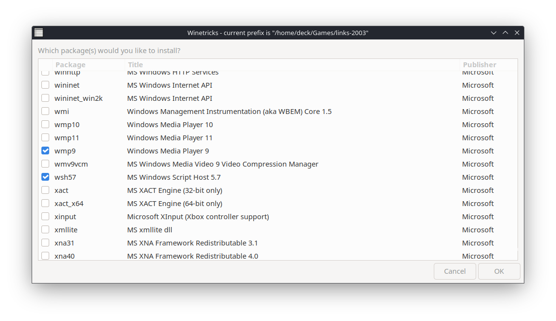Maximize the Winetricks window
The width and height of the screenshot is (556, 321).
click(505, 33)
